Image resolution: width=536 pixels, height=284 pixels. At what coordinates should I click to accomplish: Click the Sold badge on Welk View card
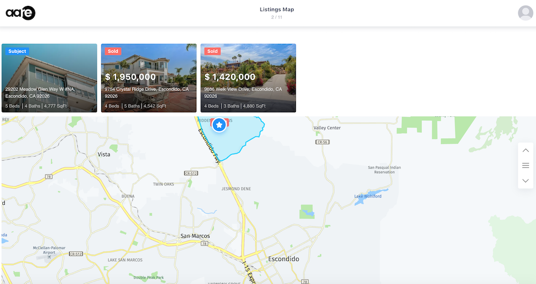point(212,51)
